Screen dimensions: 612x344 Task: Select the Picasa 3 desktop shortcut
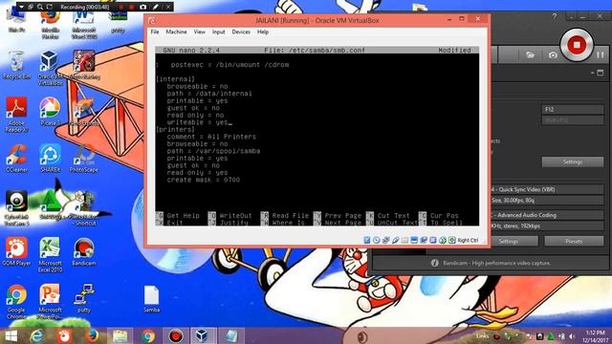click(x=50, y=111)
